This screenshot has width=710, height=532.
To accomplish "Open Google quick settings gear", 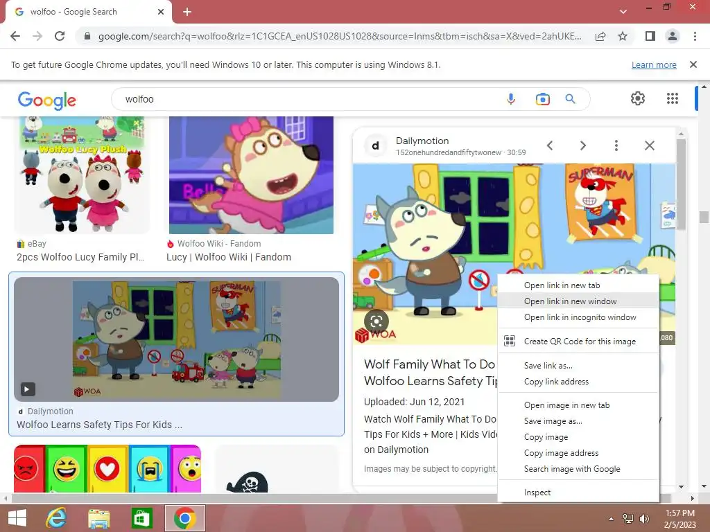I will click(638, 98).
